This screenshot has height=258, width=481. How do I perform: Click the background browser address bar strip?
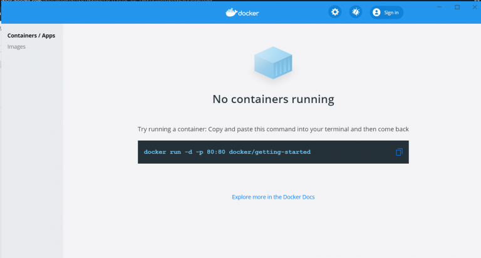(x=107, y=1)
